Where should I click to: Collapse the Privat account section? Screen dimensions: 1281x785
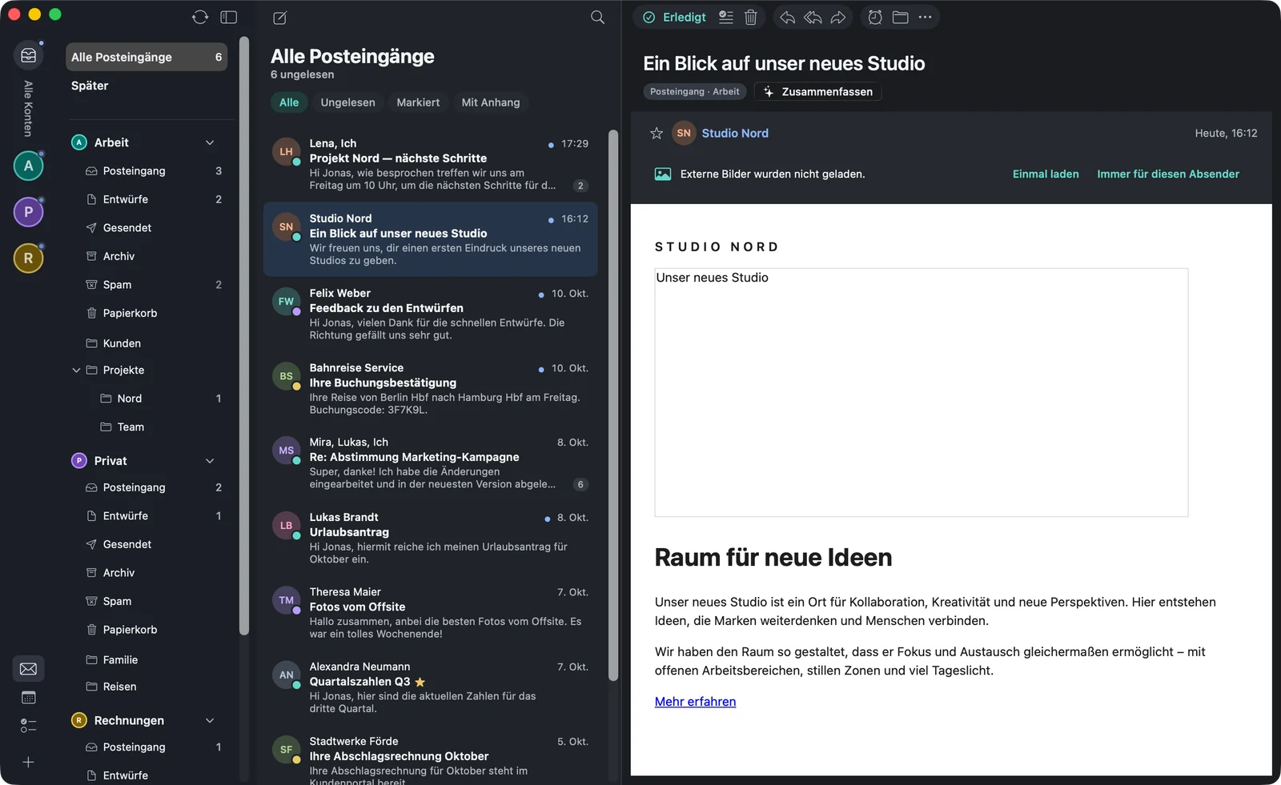point(210,461)
